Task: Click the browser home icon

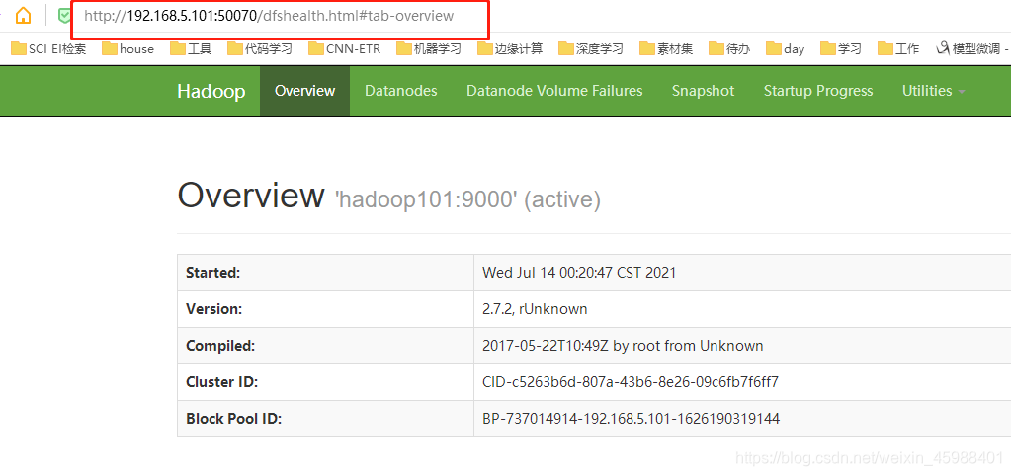Action: pos(23,16)
